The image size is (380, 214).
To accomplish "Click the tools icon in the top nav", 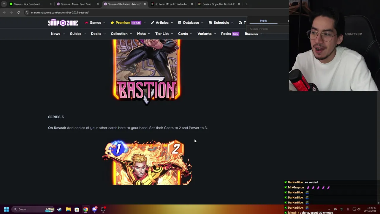I will point(240,23).
